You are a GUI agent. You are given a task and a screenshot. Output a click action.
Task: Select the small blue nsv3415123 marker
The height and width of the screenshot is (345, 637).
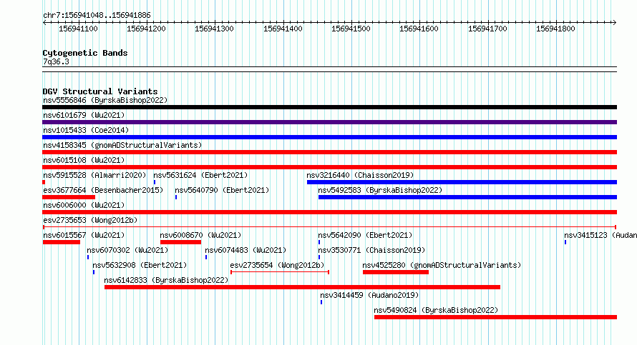[565, 242]
